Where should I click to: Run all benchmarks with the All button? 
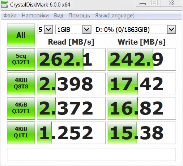point(21,35)
